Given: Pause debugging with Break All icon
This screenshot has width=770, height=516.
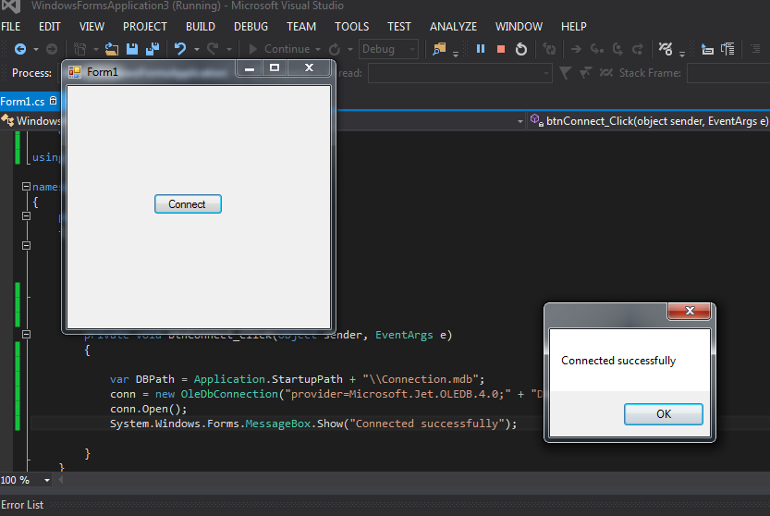Looking at the screenshot, I should click(x=481, y=49).
